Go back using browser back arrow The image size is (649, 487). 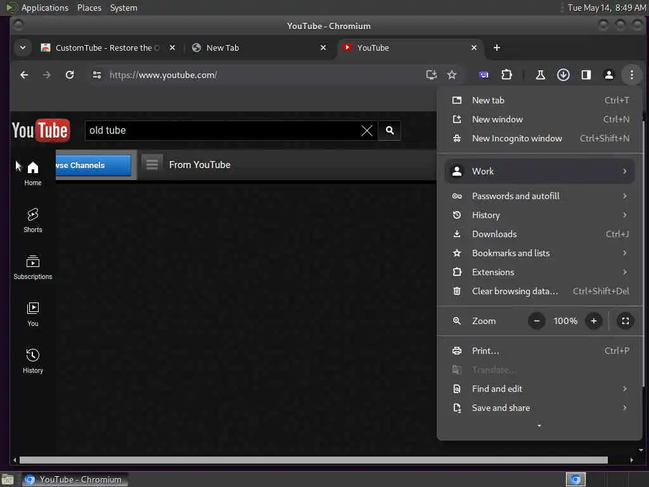pyautogui.click(x=24, y=75)
